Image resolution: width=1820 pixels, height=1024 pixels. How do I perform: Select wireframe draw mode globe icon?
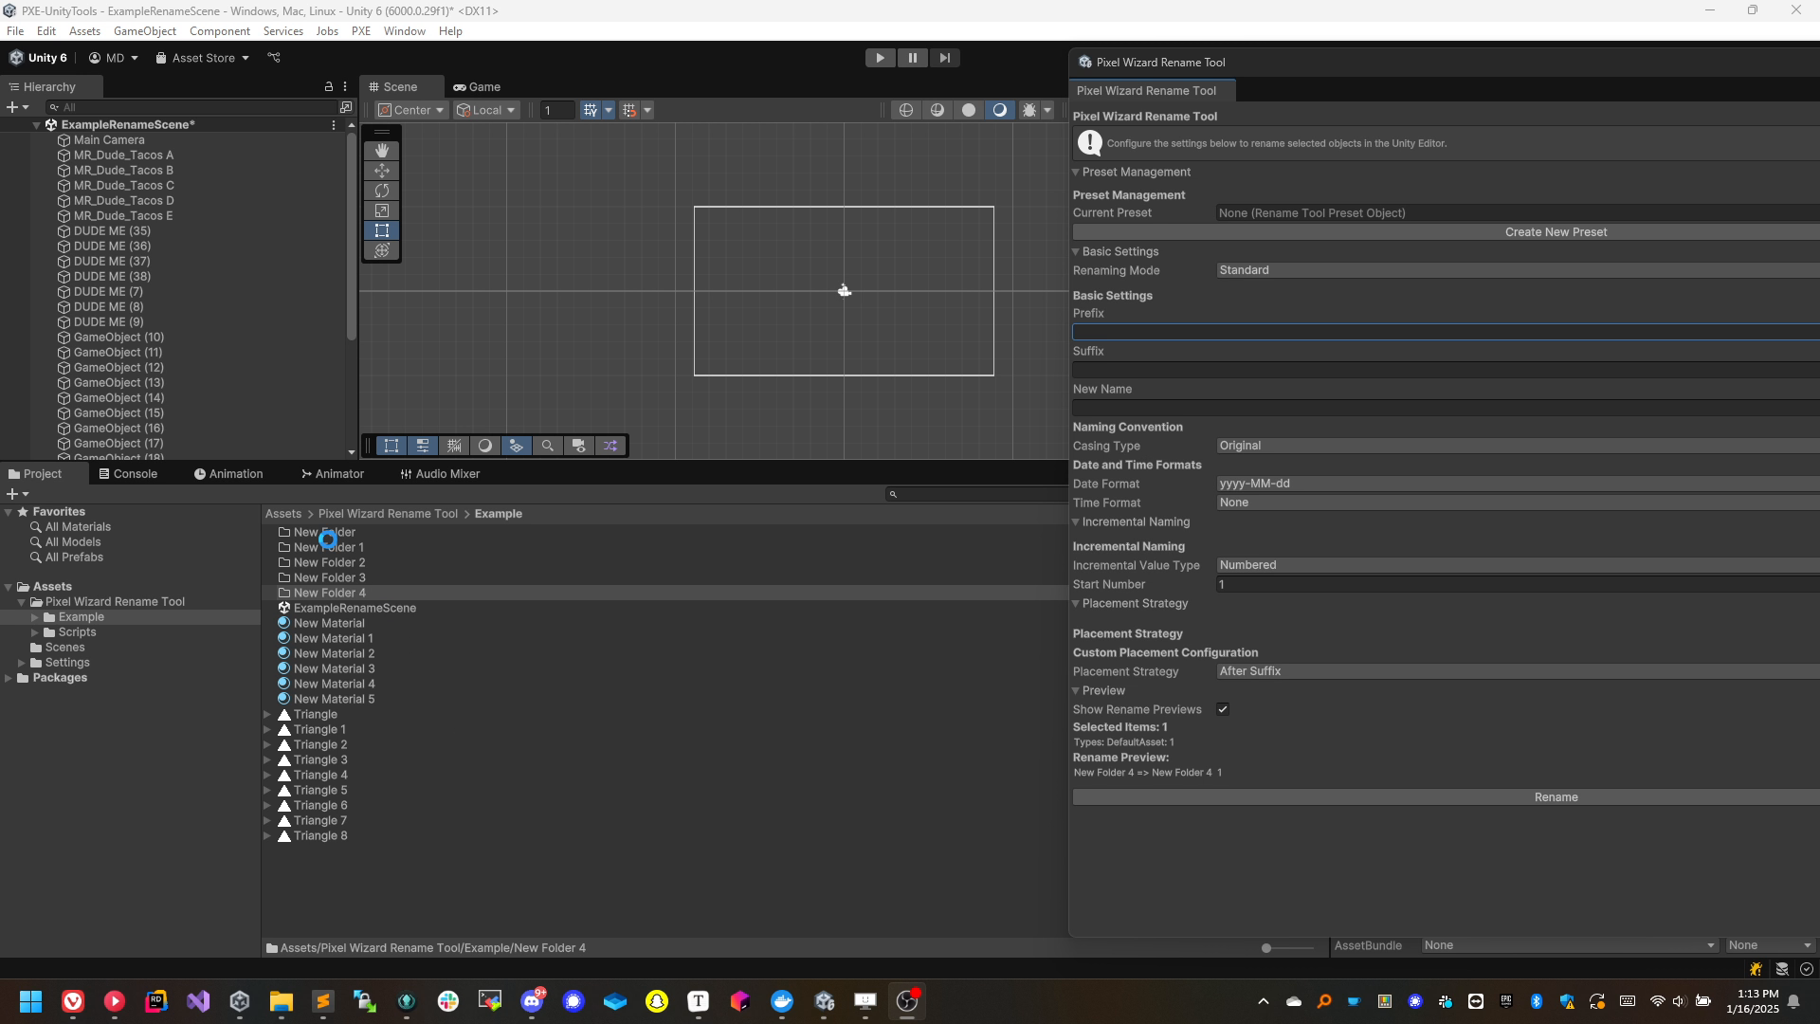(906, 110)
